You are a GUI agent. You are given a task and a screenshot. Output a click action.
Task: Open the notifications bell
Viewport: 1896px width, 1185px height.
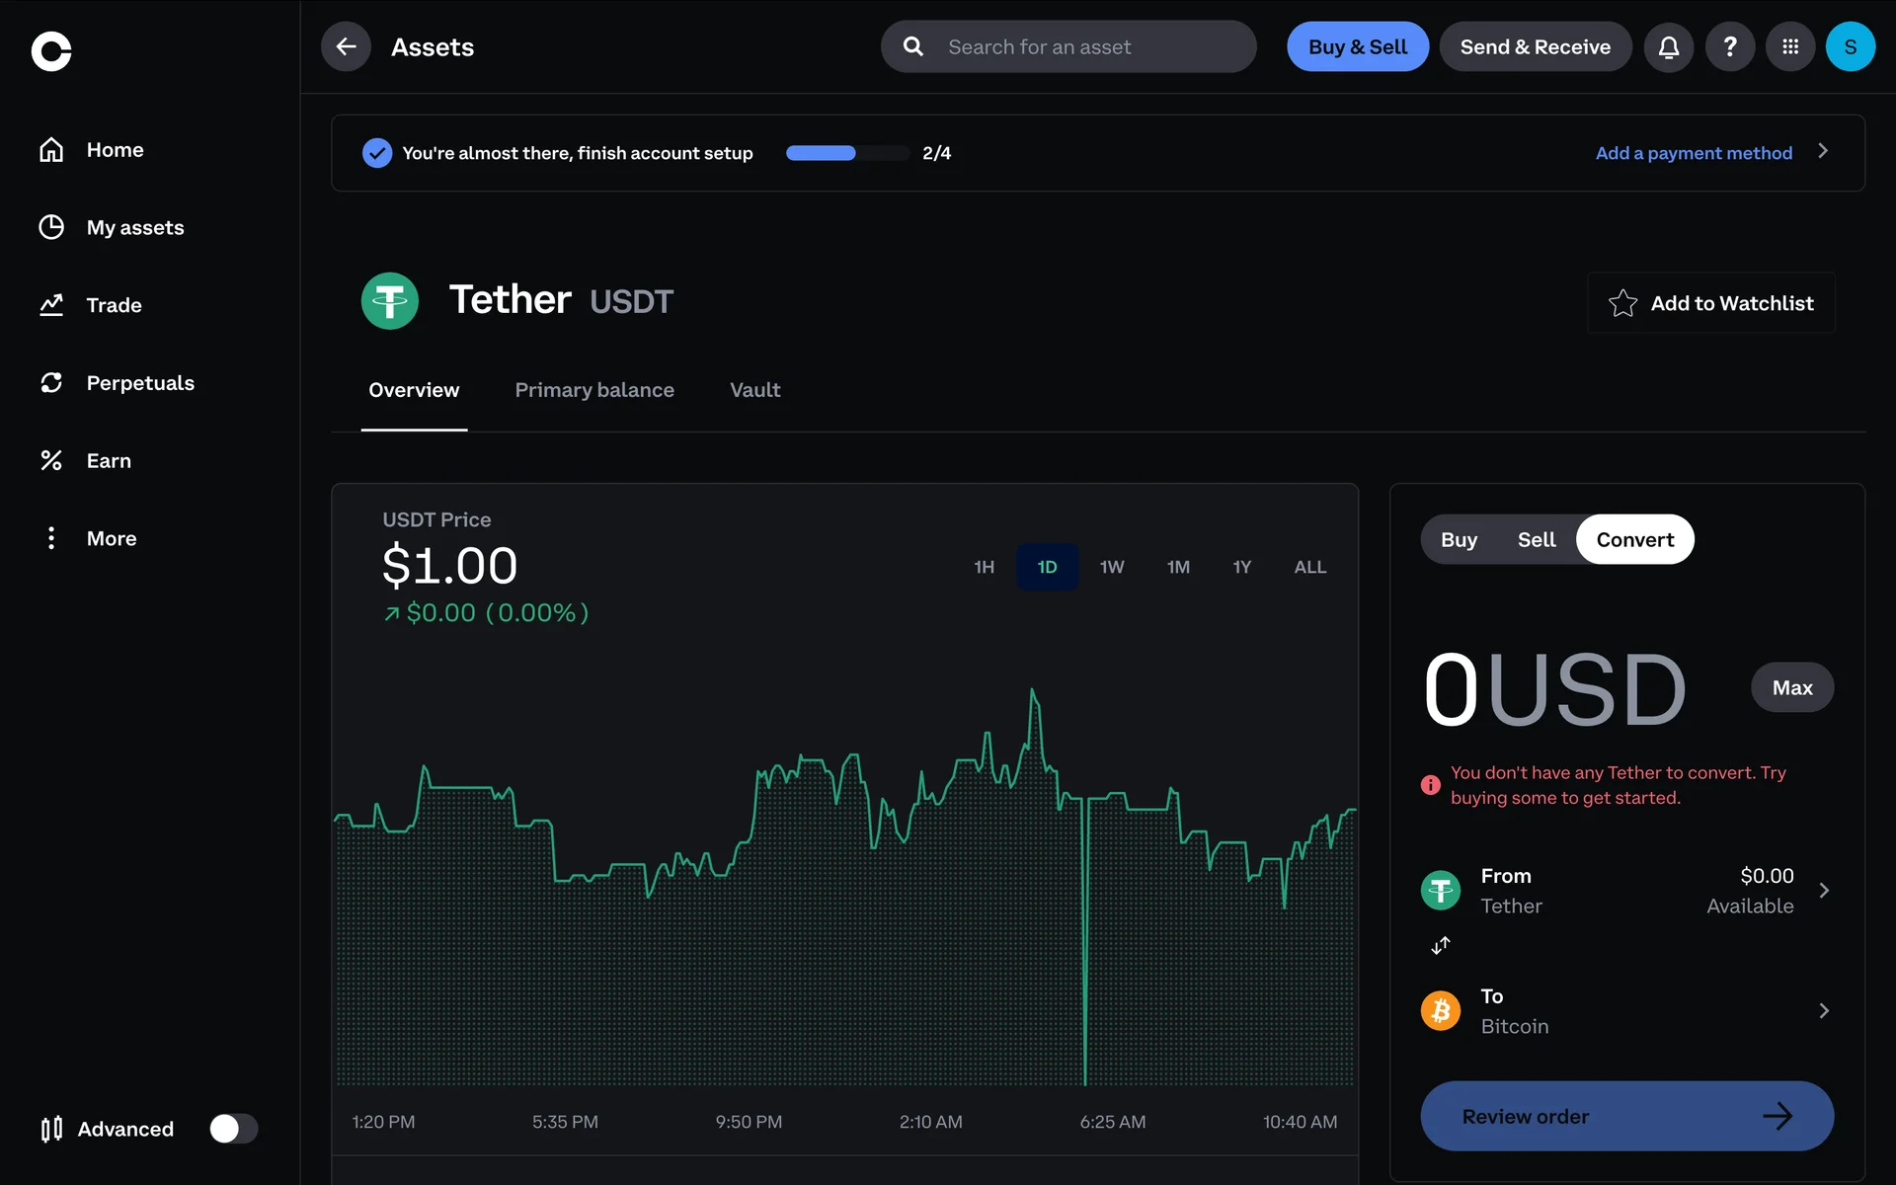(1668, 46)
